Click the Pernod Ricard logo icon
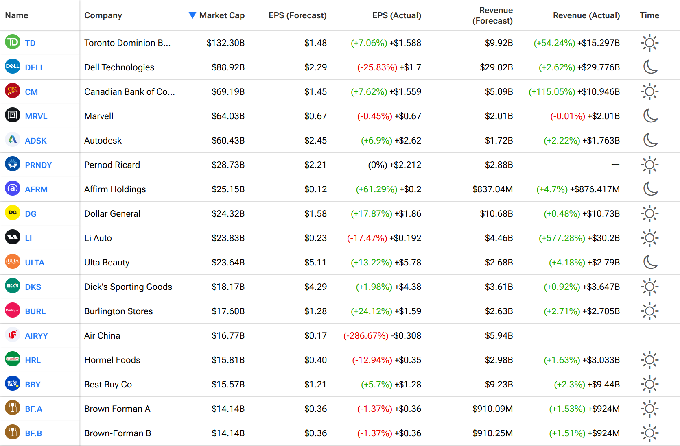 click(13, 164)
